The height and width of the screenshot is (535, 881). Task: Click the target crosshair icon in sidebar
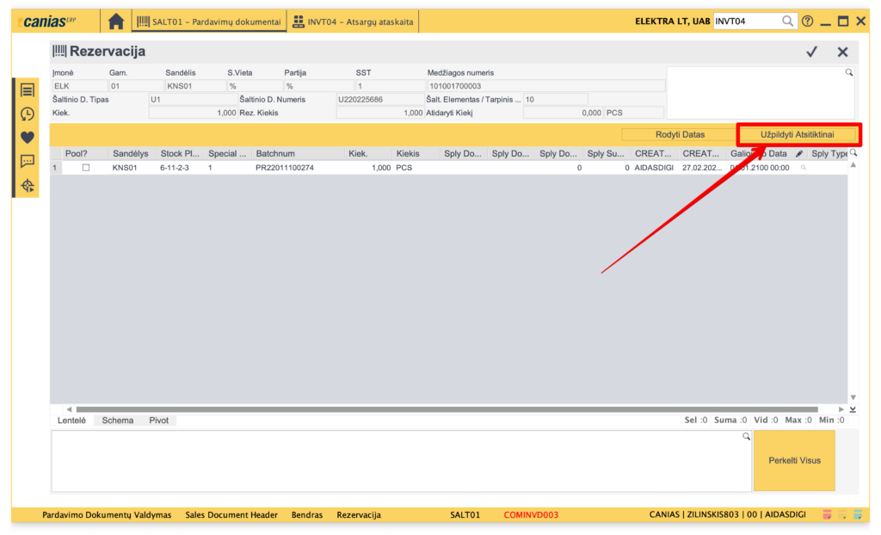tap(28, 185)
